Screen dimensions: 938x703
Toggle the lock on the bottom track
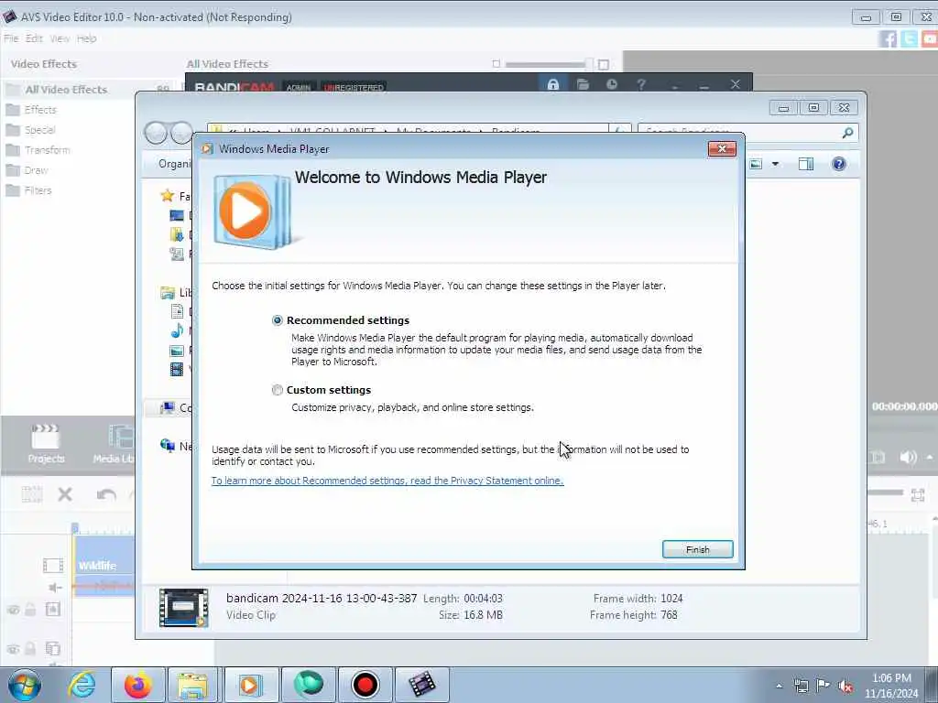[x=30, y=649]
